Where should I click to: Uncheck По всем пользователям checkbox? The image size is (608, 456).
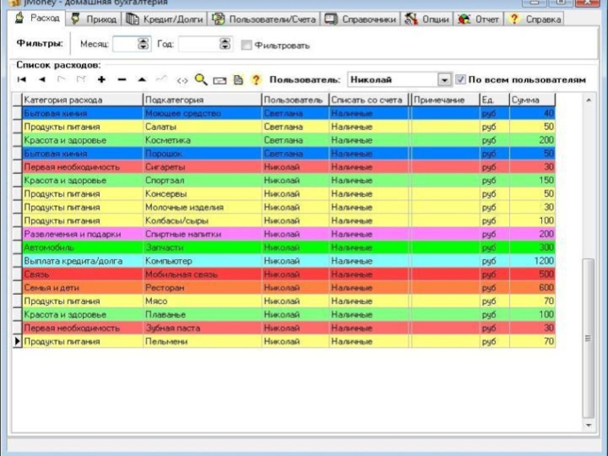pos(460,79)
